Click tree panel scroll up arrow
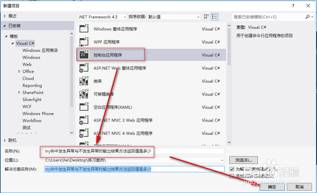Screen dimensions: 317x193 [x=72, y=33]
